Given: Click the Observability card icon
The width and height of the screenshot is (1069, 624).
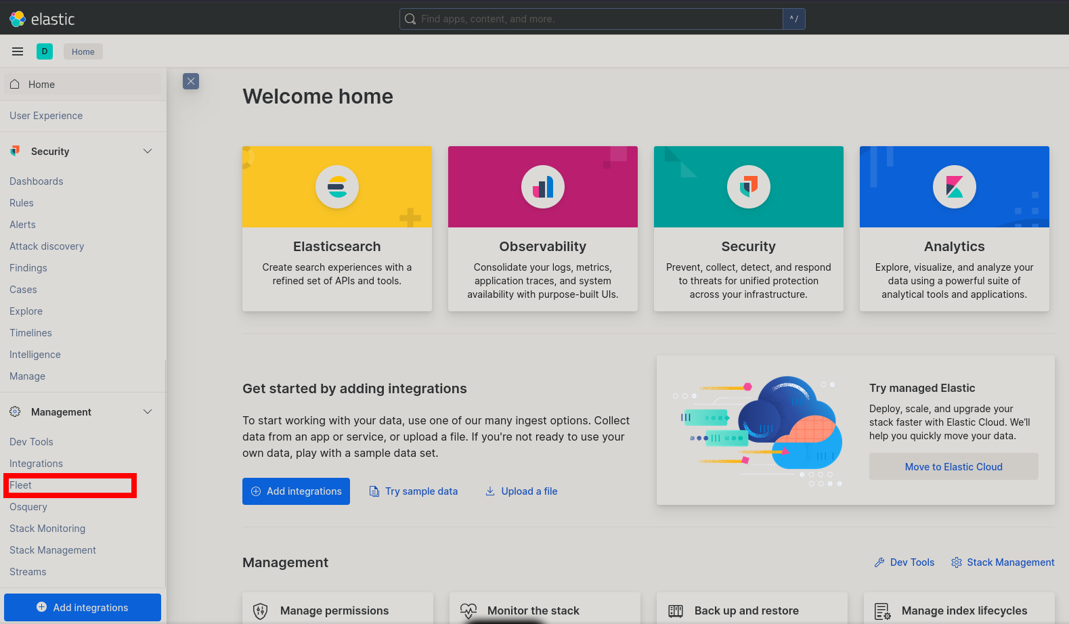Looking at the screenshot, I should [543, 187].
